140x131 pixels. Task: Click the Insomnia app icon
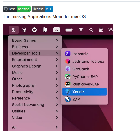pyautogui.click(x=68, y=54)
